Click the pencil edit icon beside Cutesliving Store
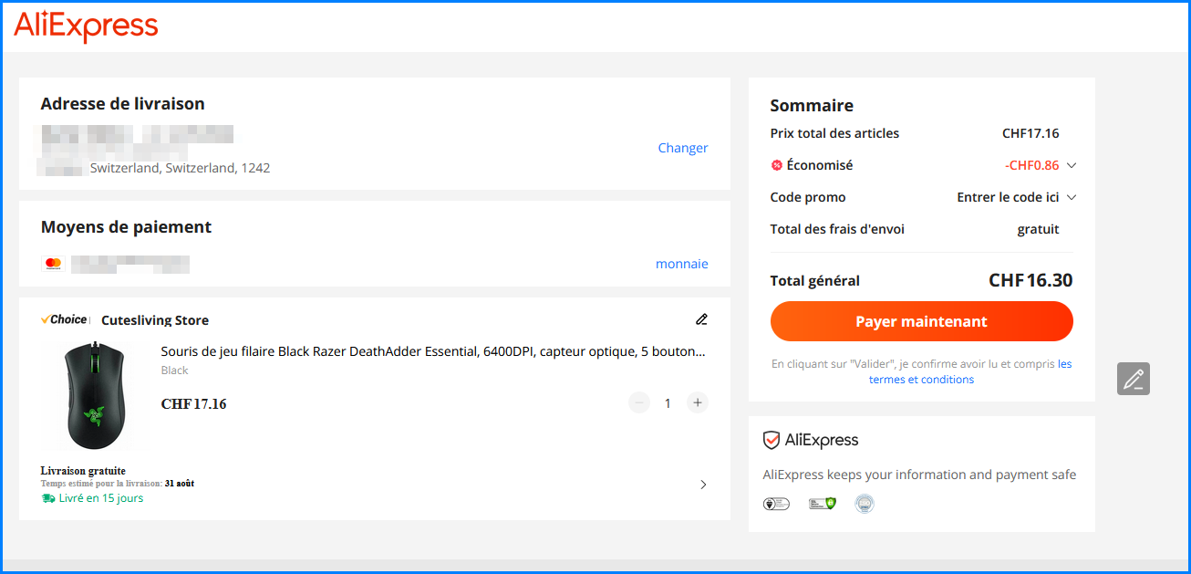 (701, 319)
